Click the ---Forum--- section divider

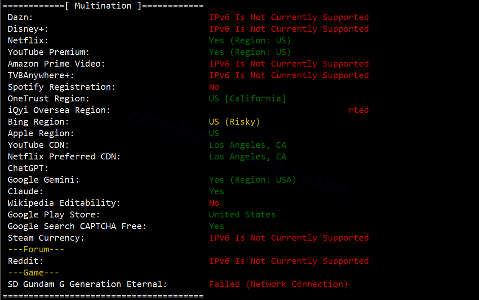(x=36, y=250)
